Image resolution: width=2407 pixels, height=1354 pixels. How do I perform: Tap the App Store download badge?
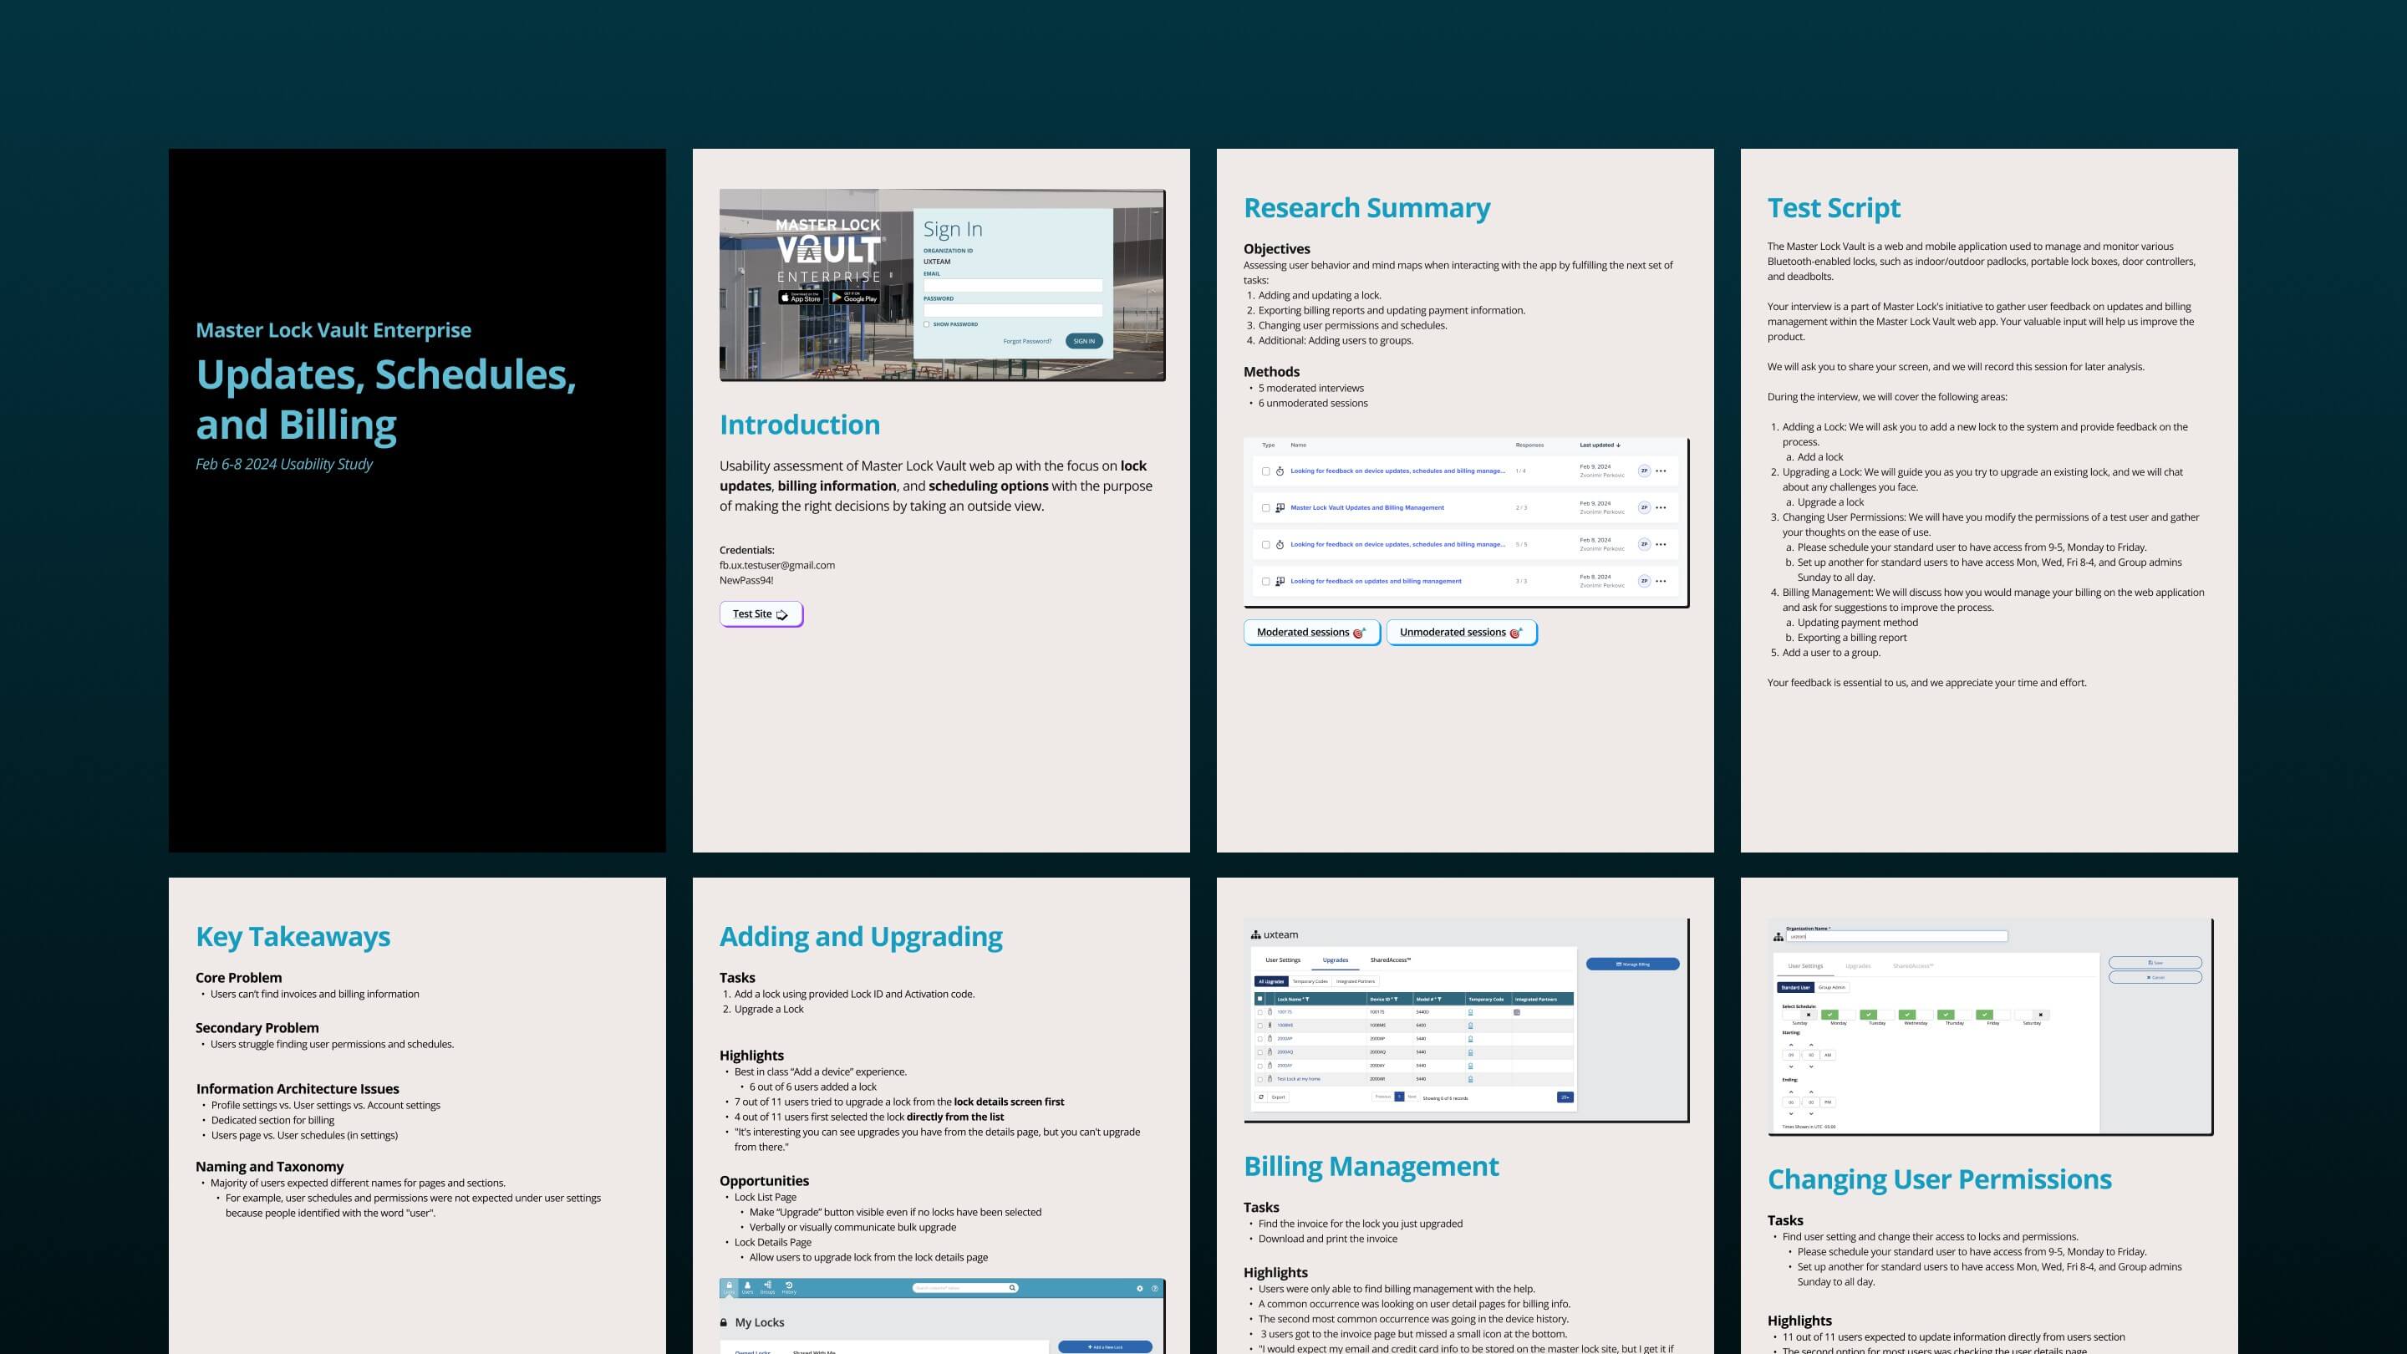[x=801, y=298]
